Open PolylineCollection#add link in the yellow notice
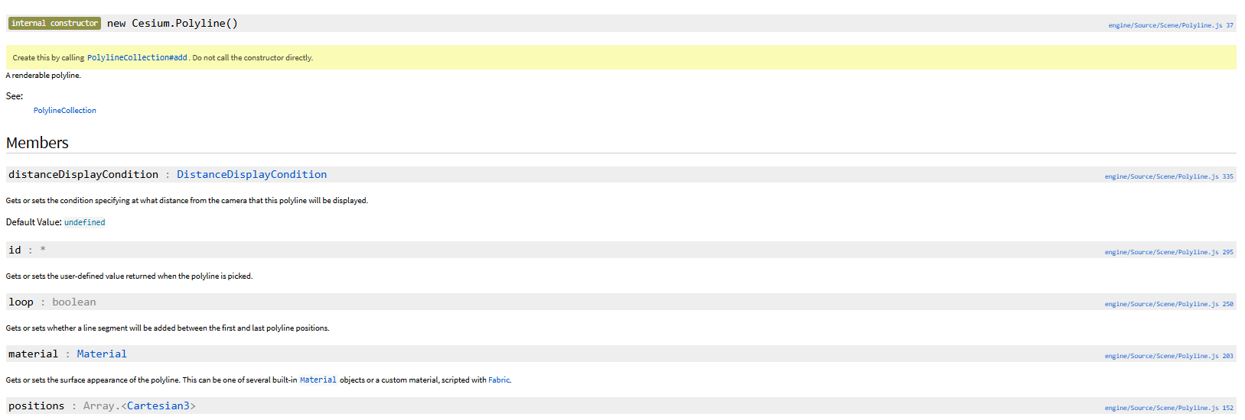 point(137,57)
